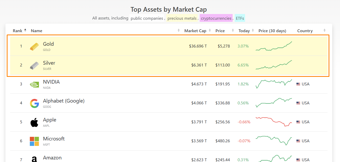The height and width of the screenshot is (162, 340).
Task: Sort by Country using its sort arrows
Action: [x=324, y=31]
